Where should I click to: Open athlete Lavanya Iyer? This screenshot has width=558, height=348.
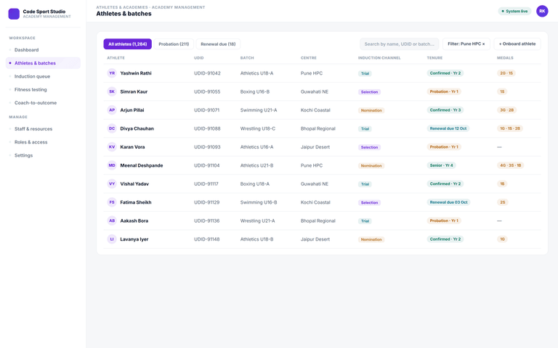click(x=134, y=239)
